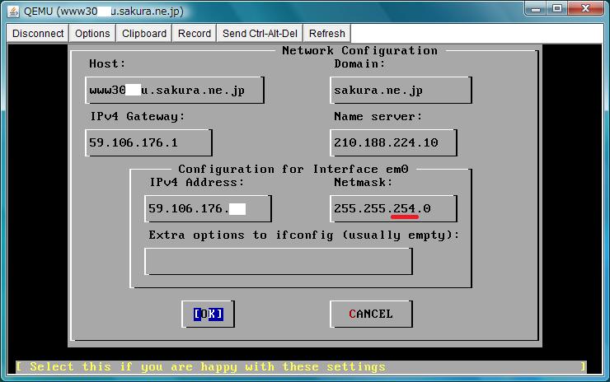Maximize the QEMU window
Viewport: 610px width, 382px height.
tap(558, 9)
